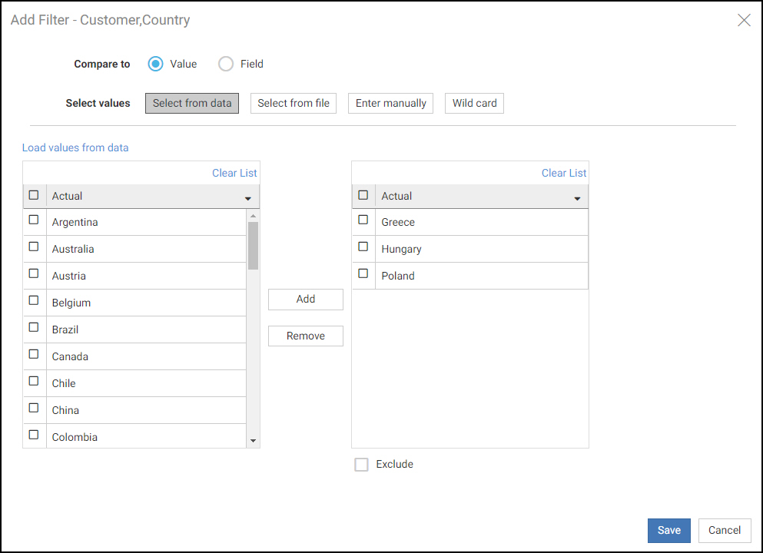Open the Actual dropdown on right list
The height and width of the screenshot is (553, 763).
tap(576, 197)
